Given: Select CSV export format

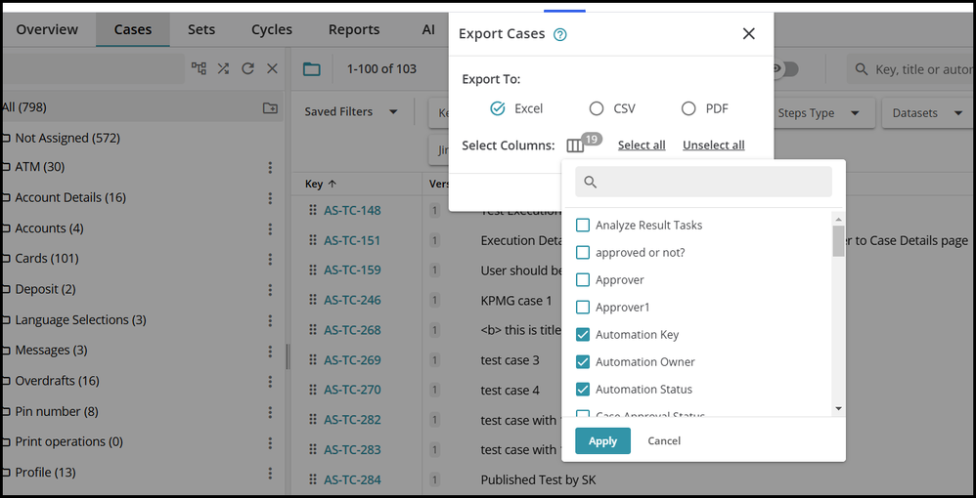Looking at the screenshot, I should click(597, 108).
